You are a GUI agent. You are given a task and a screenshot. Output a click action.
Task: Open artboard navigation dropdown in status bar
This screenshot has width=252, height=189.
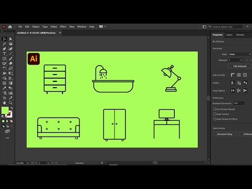click(48, 163)
